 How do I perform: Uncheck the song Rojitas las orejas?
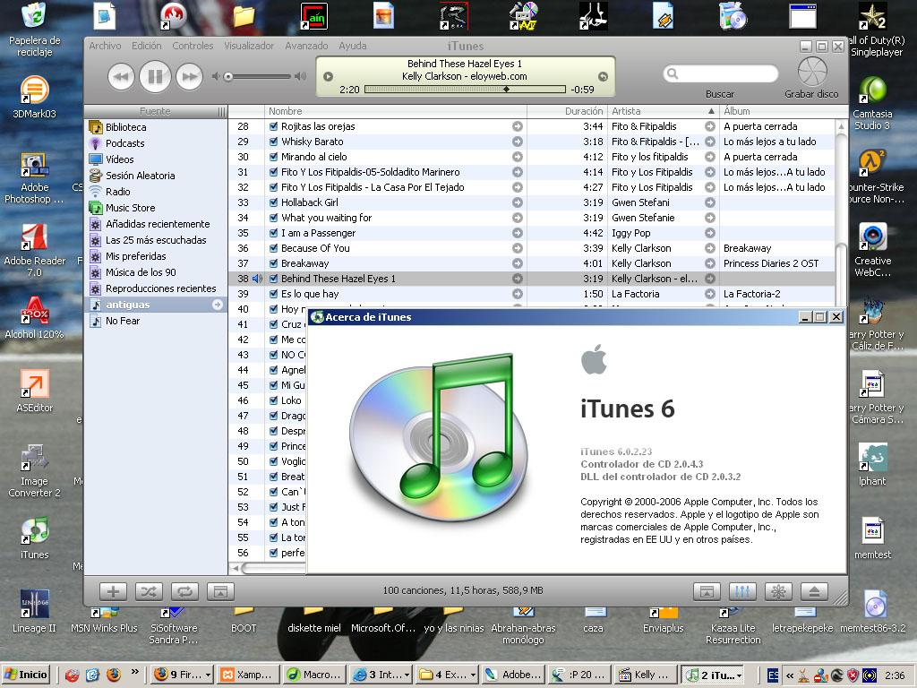[274, 127]
